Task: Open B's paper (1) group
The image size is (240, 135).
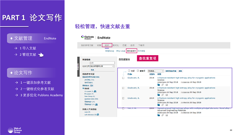Action: (x=89, y=94)
